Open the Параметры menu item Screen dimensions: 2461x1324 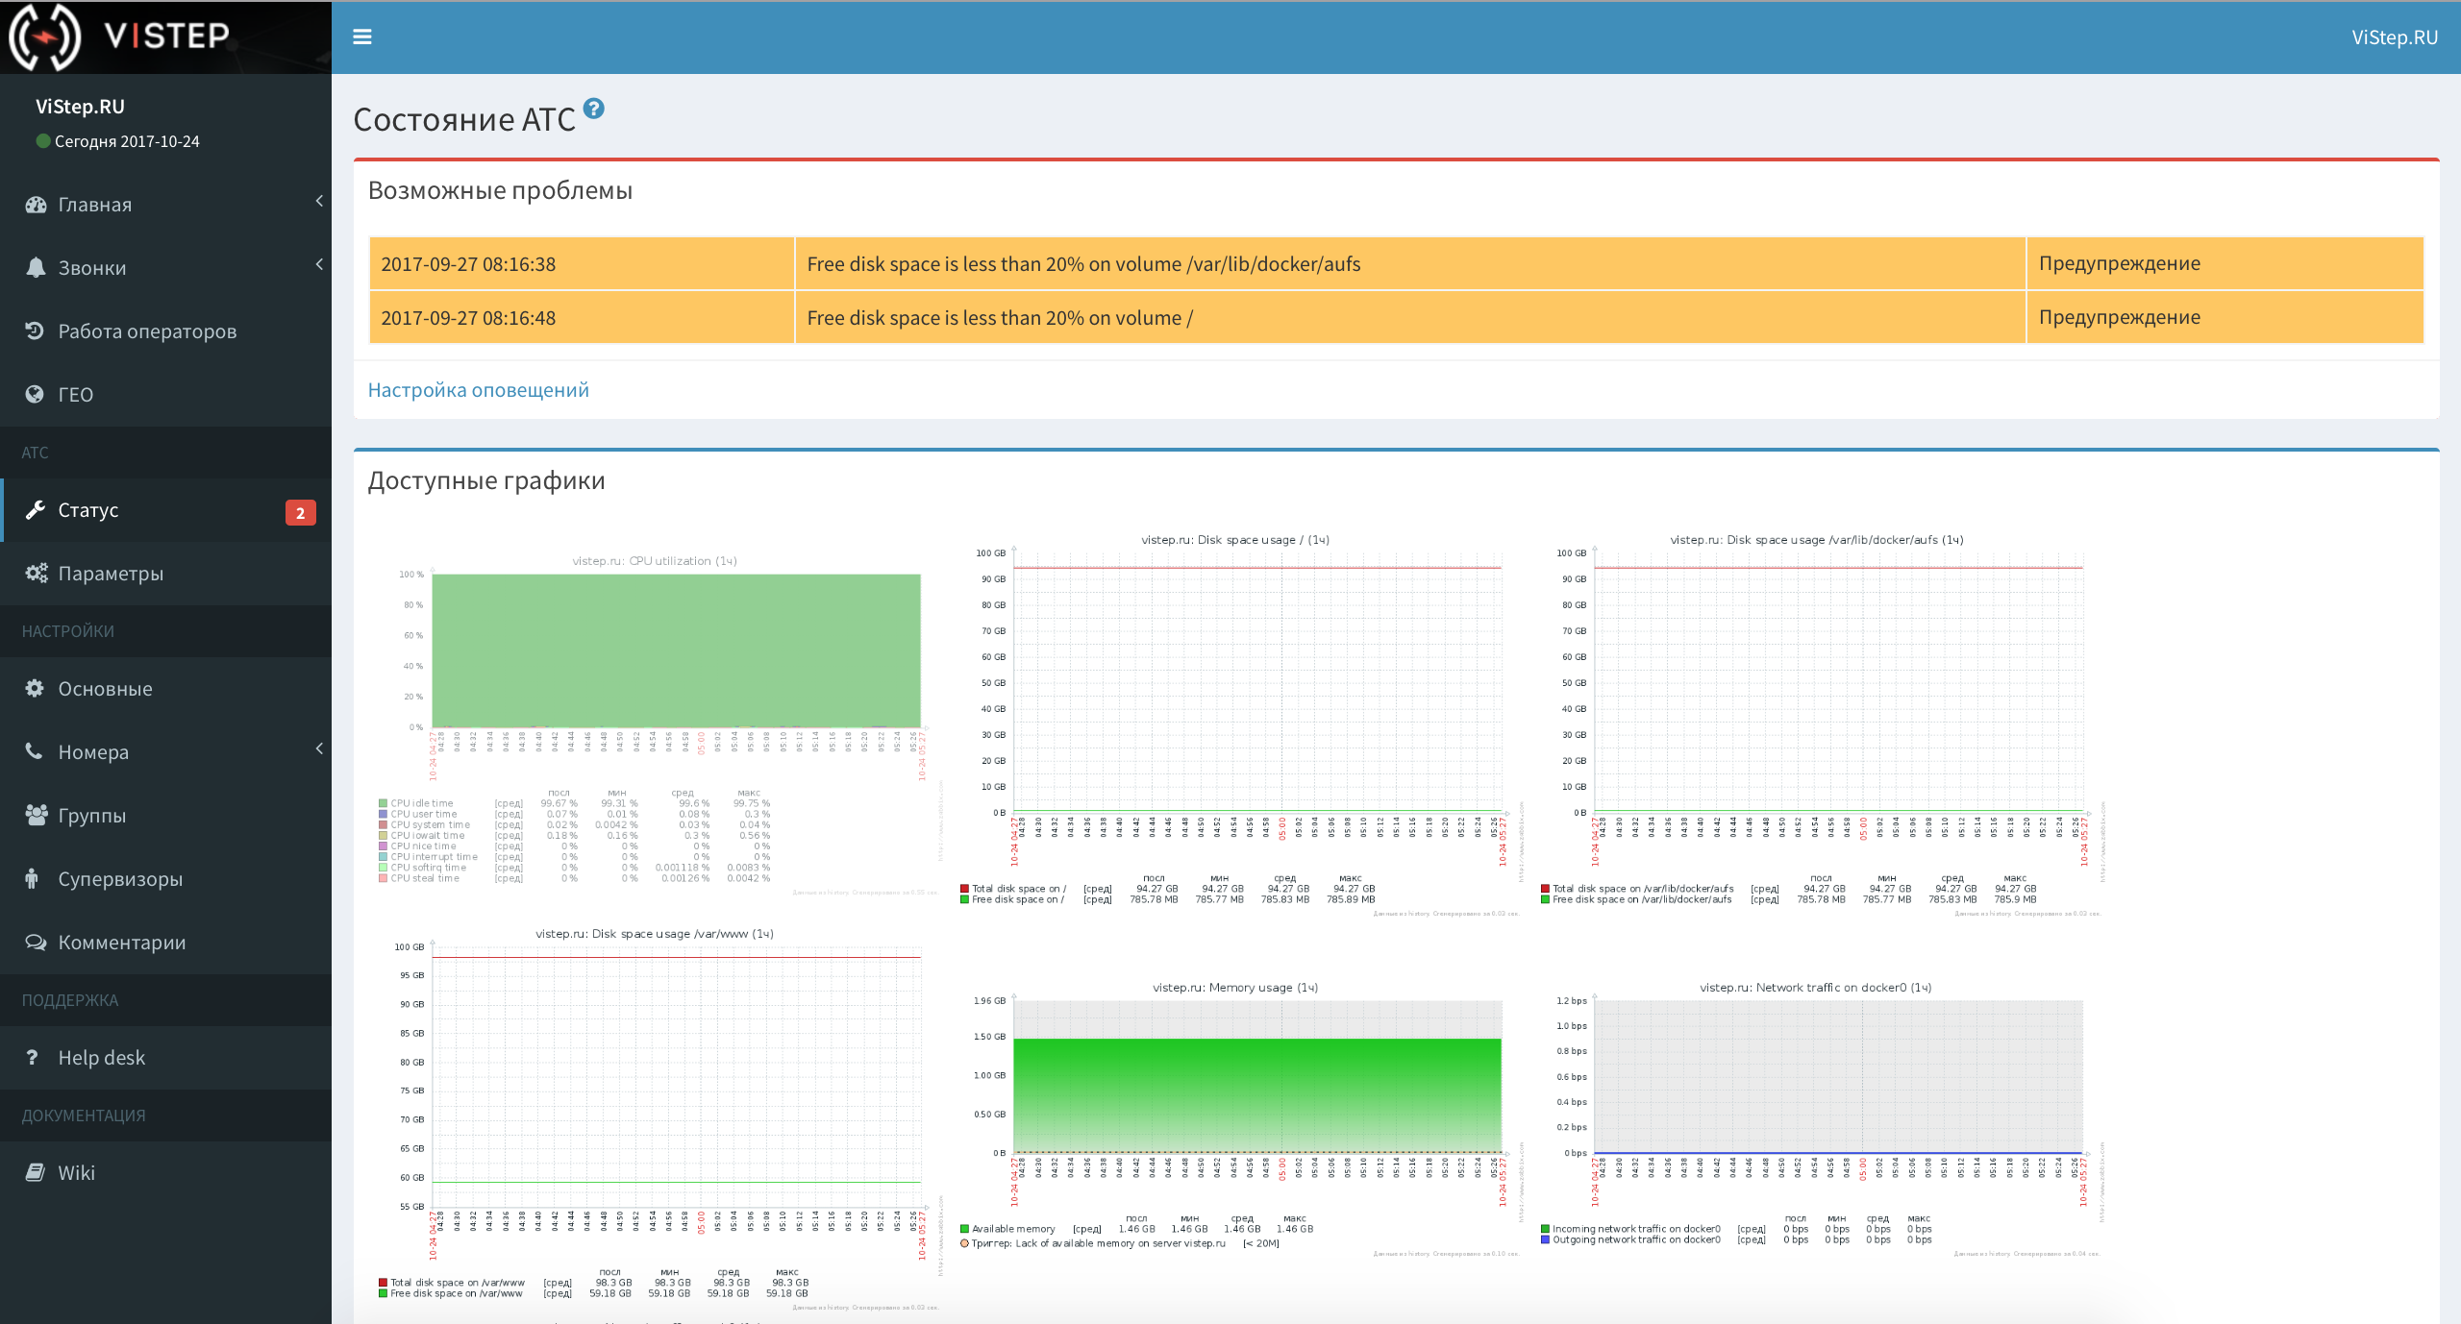165,573
